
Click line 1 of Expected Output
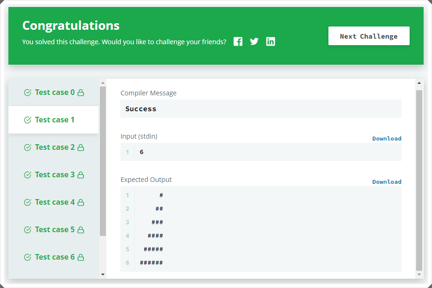click(161, 195)
